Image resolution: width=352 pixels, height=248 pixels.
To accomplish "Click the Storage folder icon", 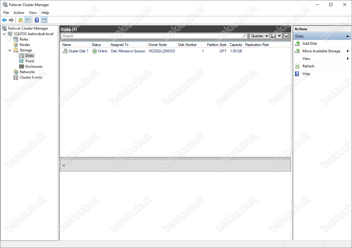I will pos(16,50).
